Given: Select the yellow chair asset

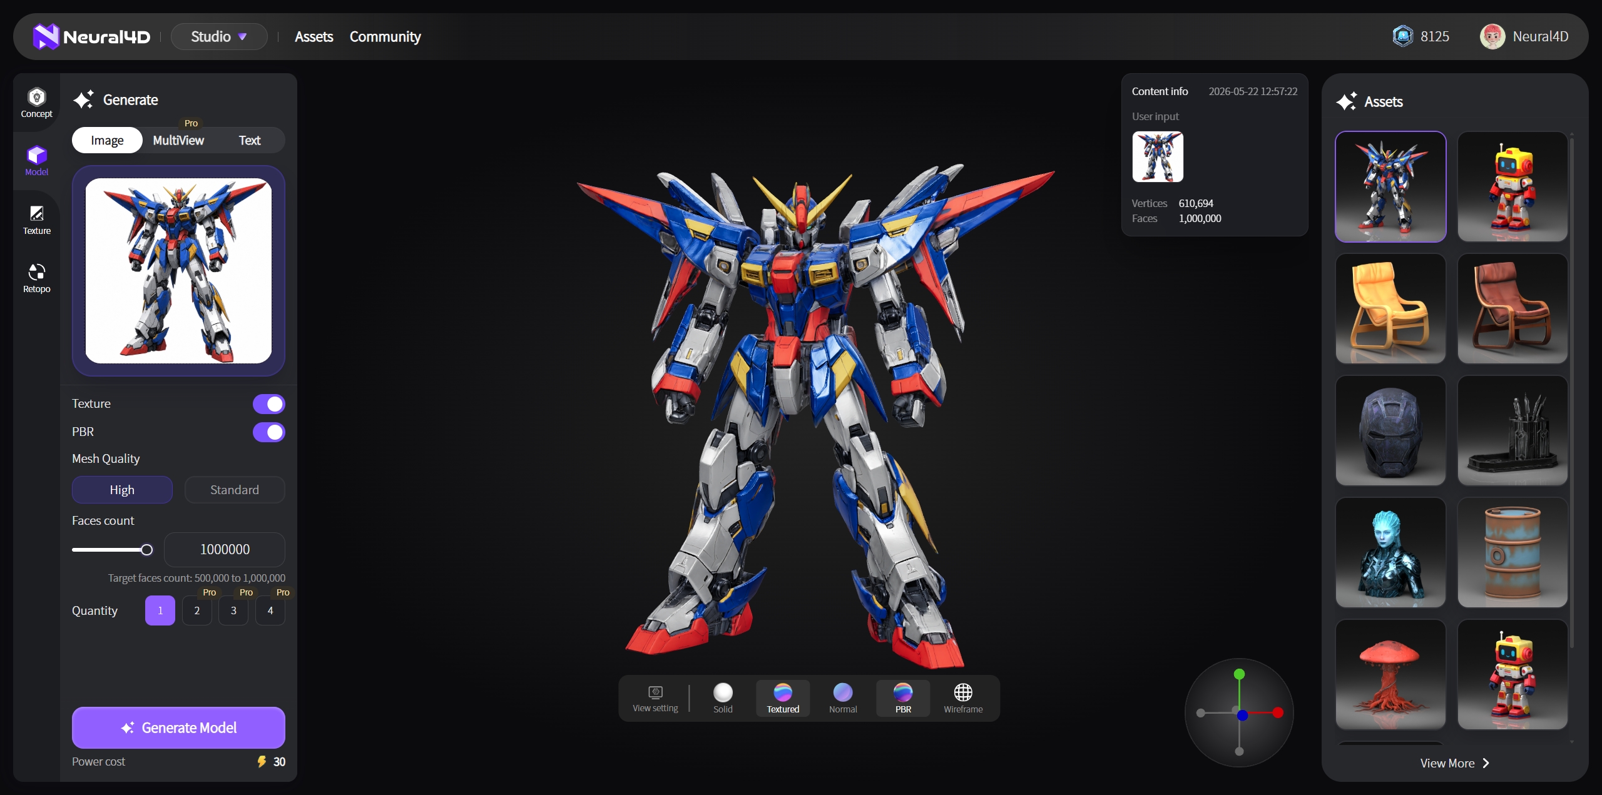Looking at the screenshot, I should point(1390,308).
